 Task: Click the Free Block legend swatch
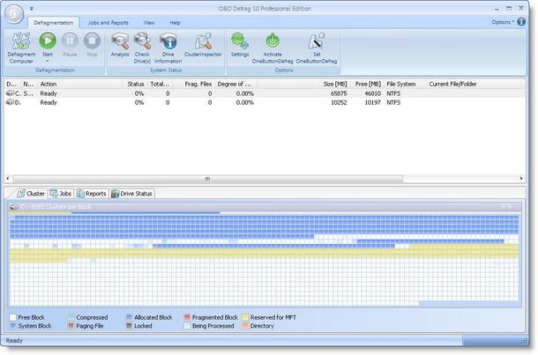(x=13, y=317)
